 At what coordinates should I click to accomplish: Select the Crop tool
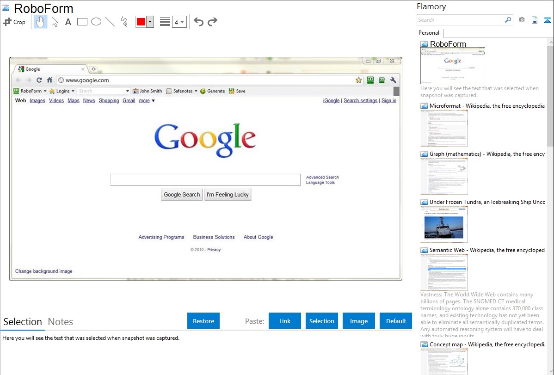click(x=14, y=22)
